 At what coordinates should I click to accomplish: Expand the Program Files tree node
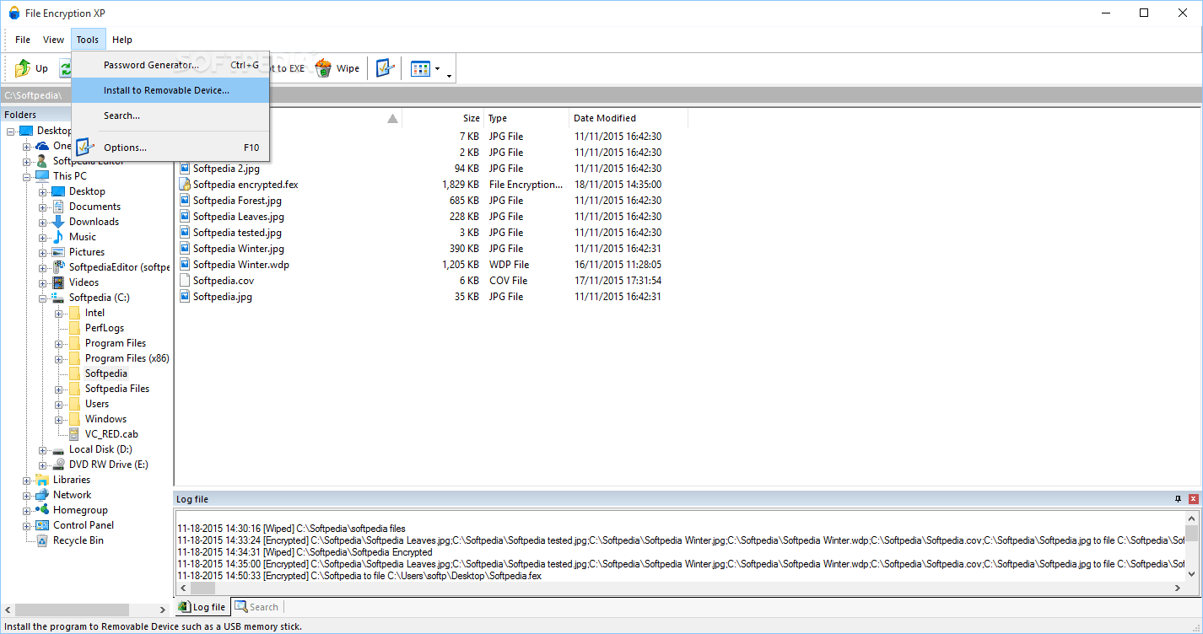[x=57, y=342]
